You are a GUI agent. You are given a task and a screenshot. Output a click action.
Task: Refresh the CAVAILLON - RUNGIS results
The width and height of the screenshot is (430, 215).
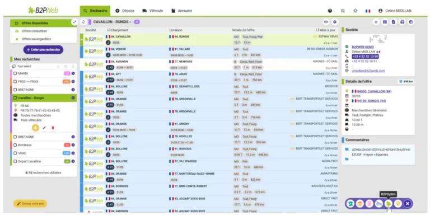[x=83, y=22]
